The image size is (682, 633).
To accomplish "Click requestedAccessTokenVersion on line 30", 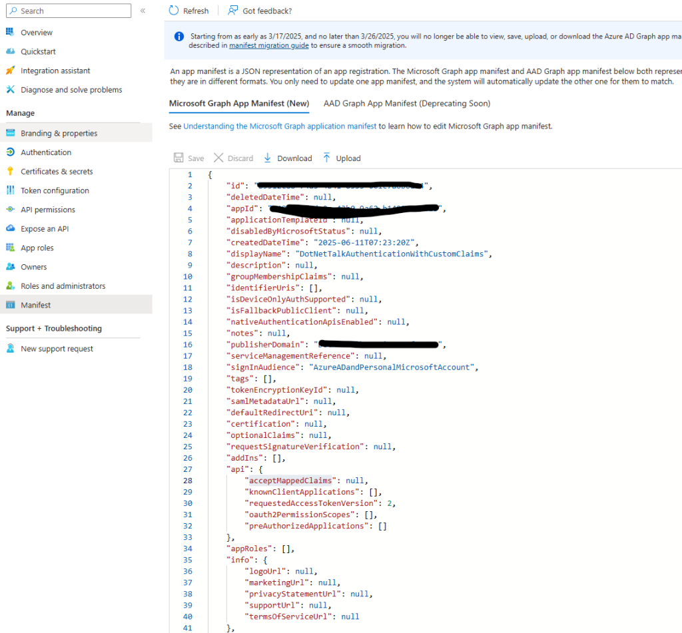I will coord(311,503).
